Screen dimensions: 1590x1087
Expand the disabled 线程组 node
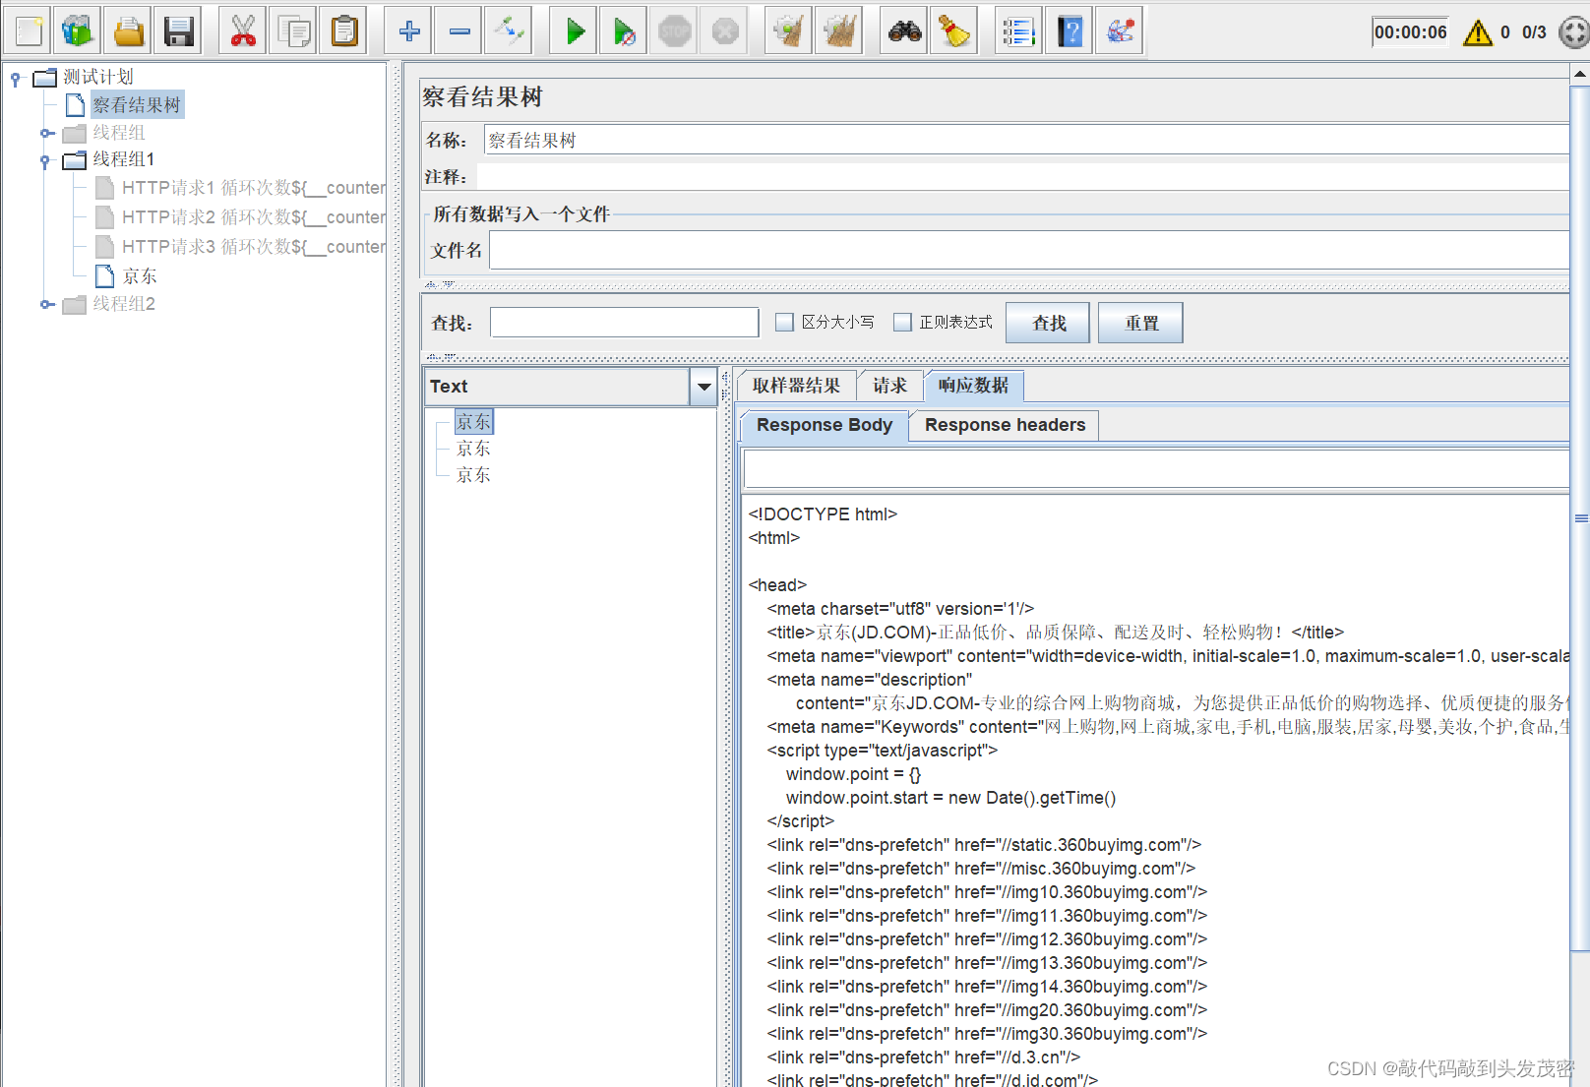click(x=46, y=133)
